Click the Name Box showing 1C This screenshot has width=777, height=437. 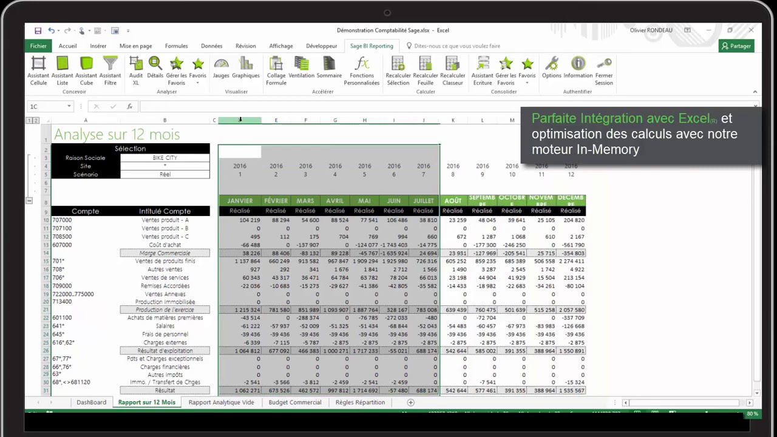(x=46, y=106)
